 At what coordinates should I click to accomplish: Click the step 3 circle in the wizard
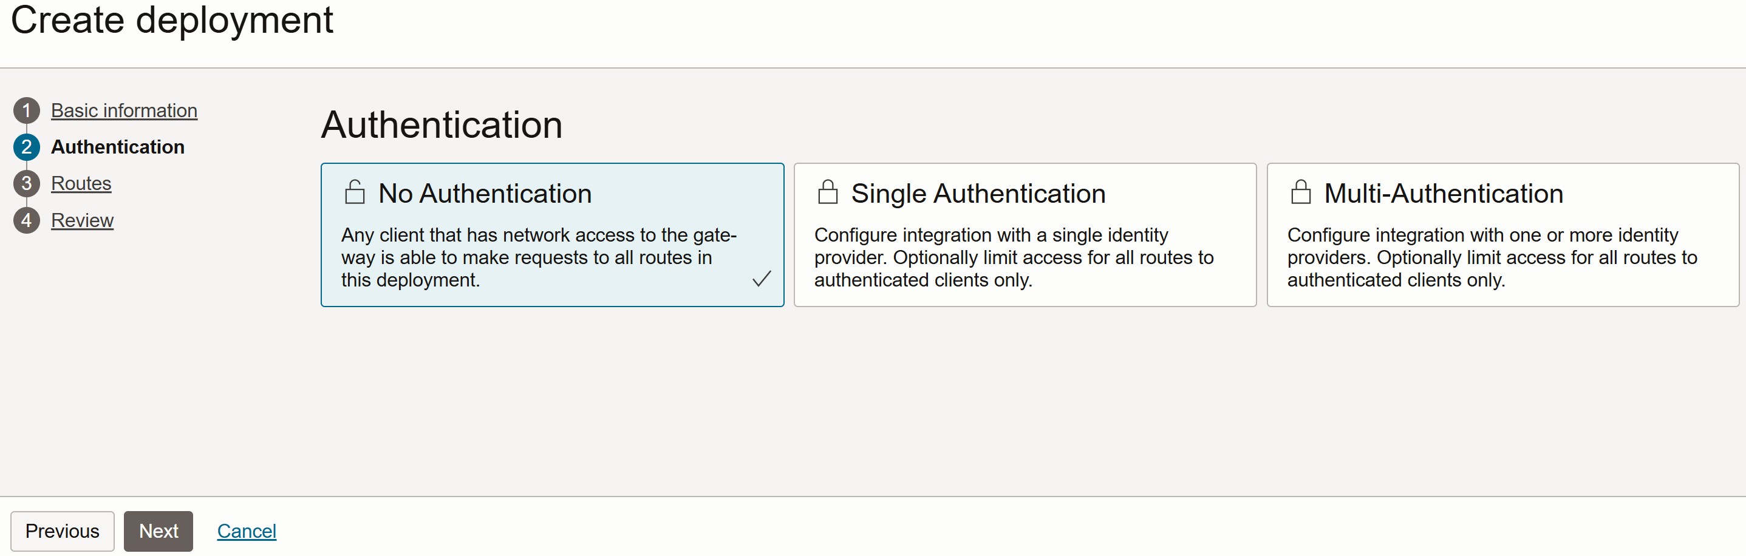[x=27, y=183]
